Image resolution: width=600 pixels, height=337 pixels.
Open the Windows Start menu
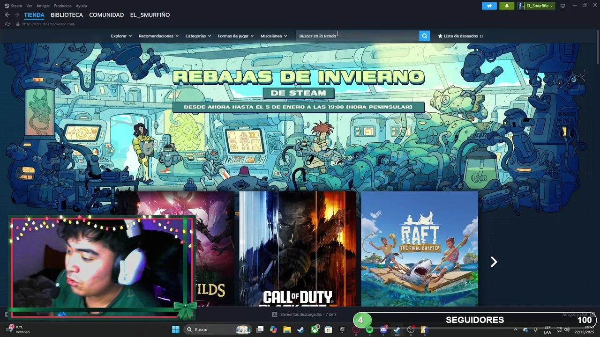point(176,330)
